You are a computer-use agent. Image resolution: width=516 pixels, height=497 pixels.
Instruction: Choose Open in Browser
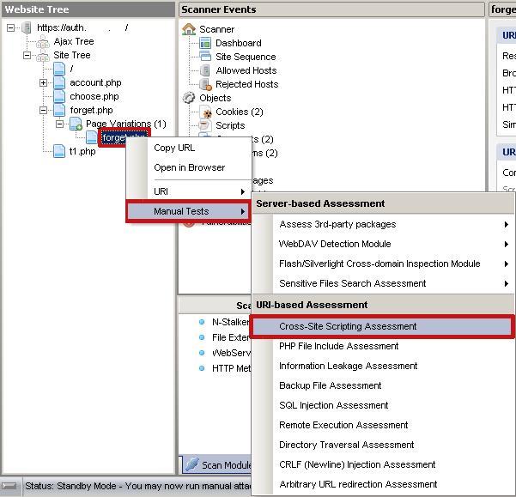point(189,167)
